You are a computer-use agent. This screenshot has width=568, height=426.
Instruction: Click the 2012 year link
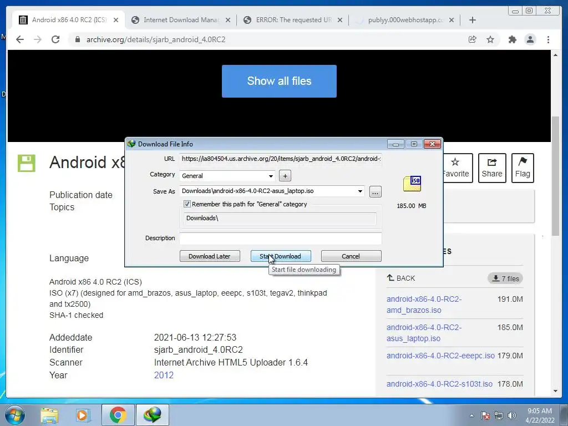pyautogui.click(x=164, y=376)
